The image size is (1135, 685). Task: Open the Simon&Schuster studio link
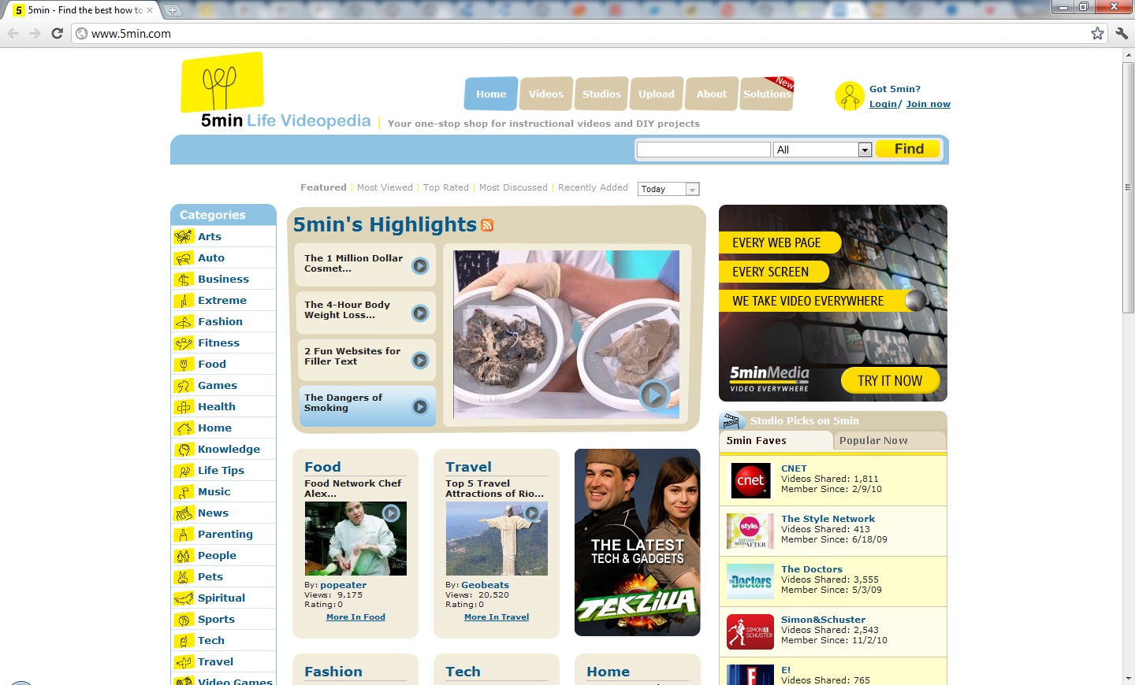point(823,620)
